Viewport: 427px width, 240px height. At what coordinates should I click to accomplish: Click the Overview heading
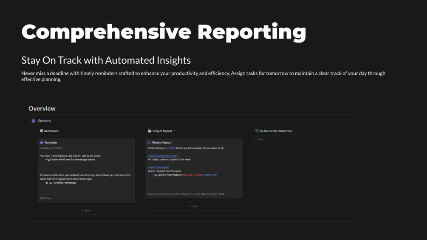click(42, 109)
